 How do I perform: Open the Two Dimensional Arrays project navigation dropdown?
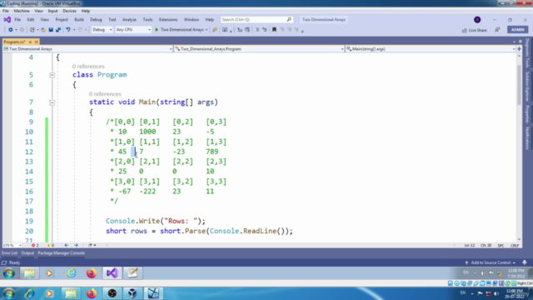point(87,49)
